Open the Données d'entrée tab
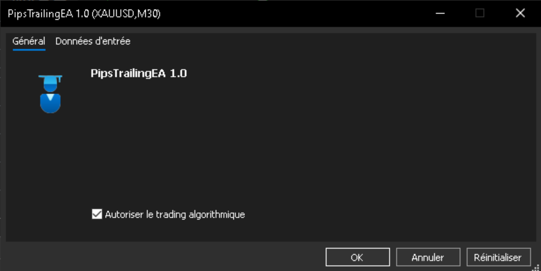Screen dimensions: 541x271 pos(93,41)
